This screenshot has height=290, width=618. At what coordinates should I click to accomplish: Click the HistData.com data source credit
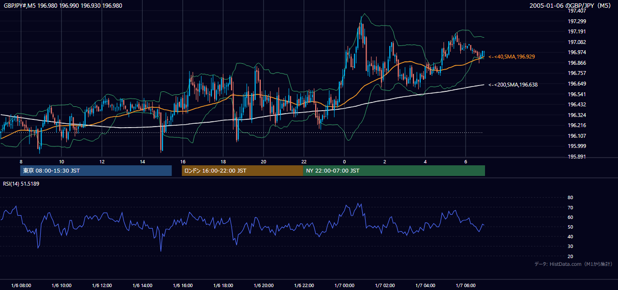(x=574, y=264)
